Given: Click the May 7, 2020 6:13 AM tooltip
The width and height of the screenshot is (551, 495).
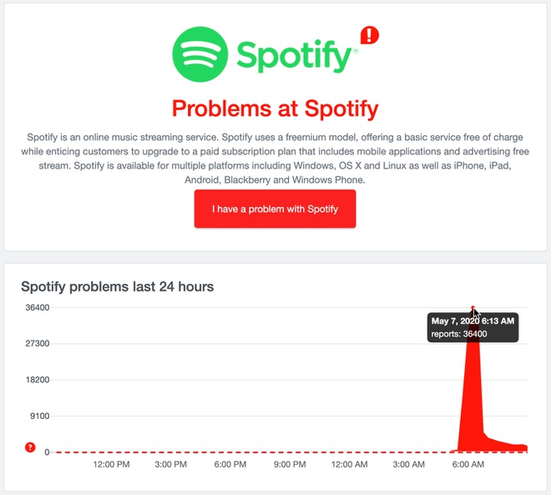Looking at the screenshot, I should point(473,327).
